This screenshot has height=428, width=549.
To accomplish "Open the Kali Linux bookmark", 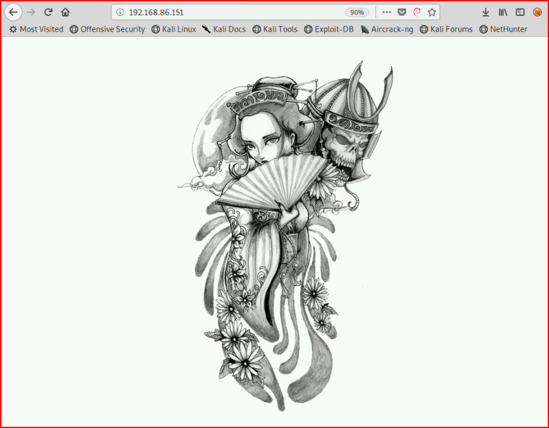I will pos(174,29).
